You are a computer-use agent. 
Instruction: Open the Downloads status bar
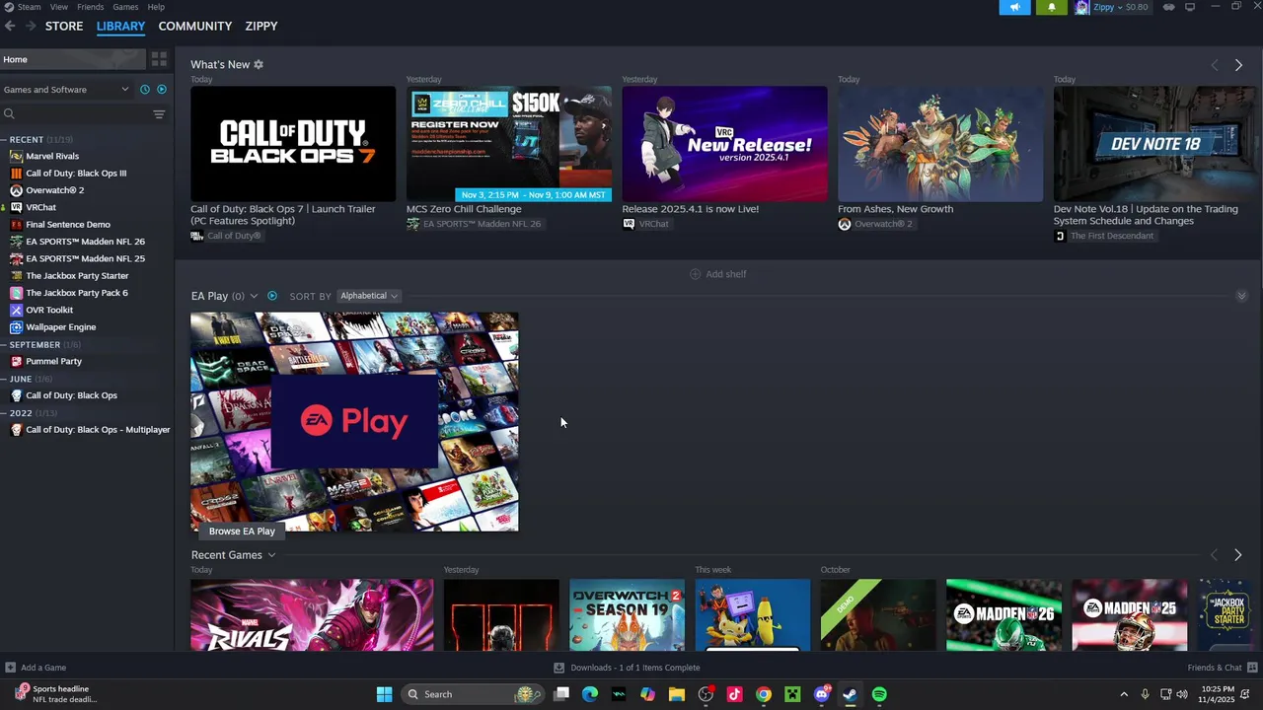coord(628,668)
